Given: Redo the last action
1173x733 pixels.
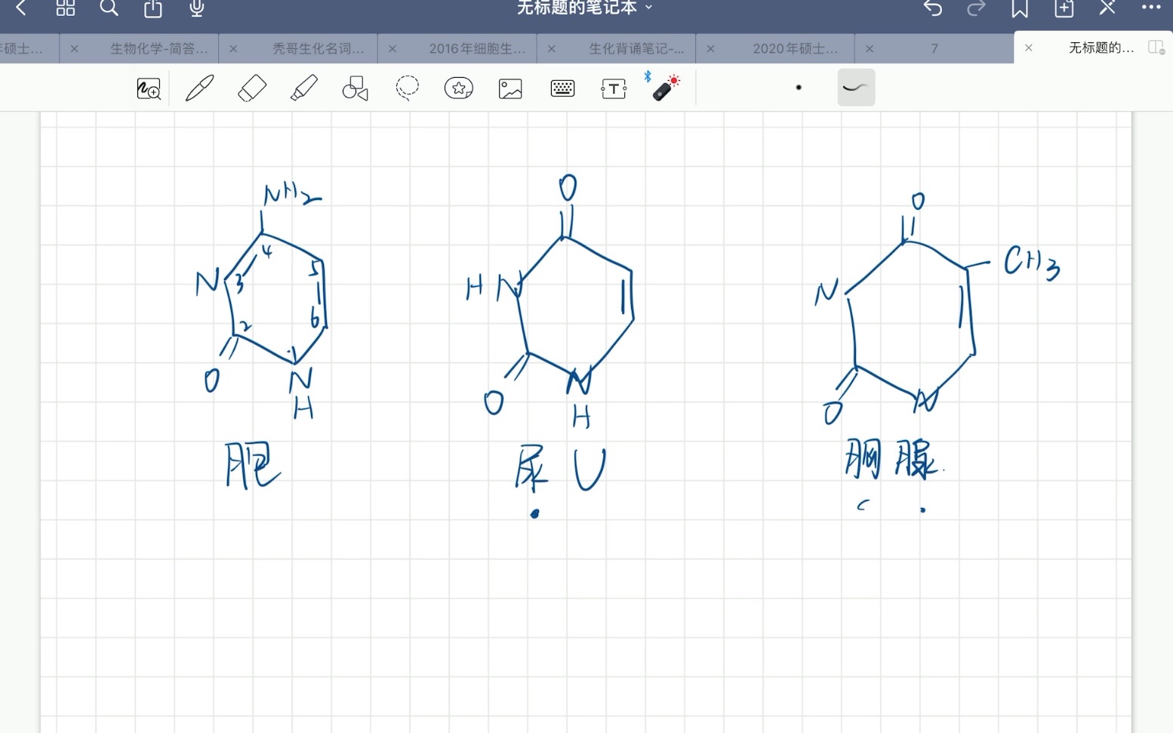Looking at the screenshot, I should 977,8.
